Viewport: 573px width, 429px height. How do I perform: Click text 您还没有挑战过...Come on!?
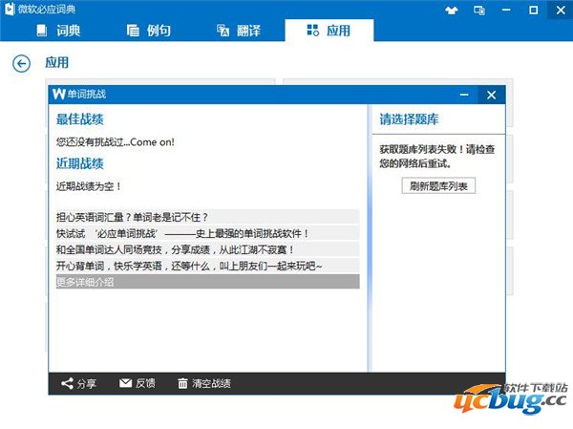(x=116, y=142)
